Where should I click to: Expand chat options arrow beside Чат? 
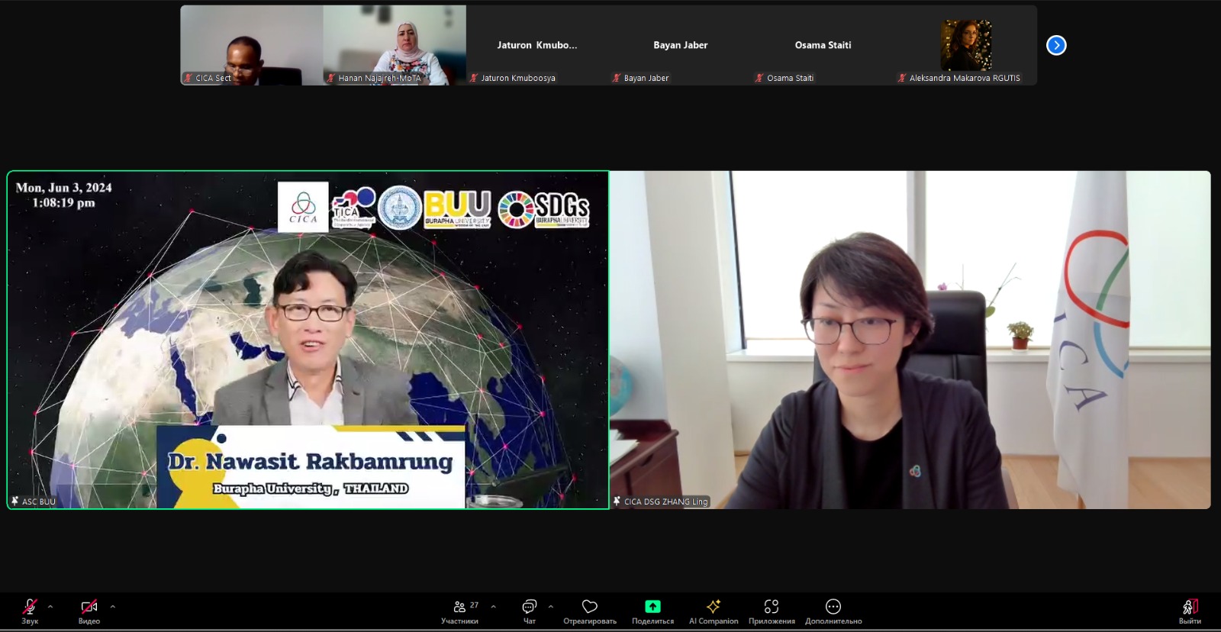coord(550,607)
